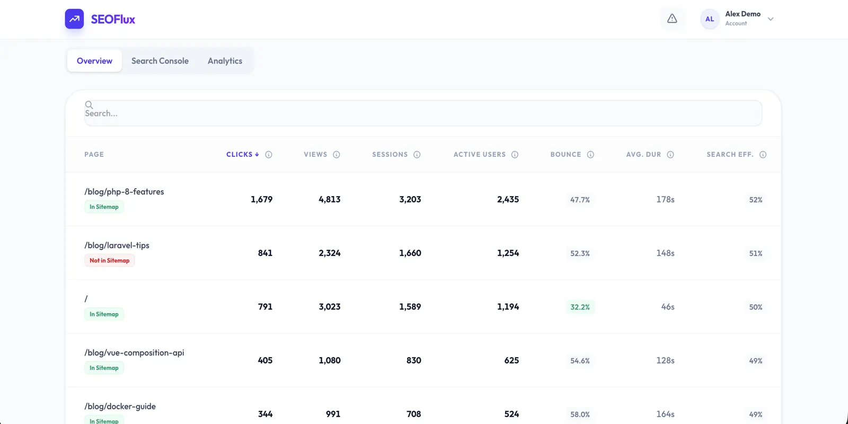The height and width of the screenshot is (424, 848).
Task: Click the 2,324 views value
Action: click(x=329, y=253)
